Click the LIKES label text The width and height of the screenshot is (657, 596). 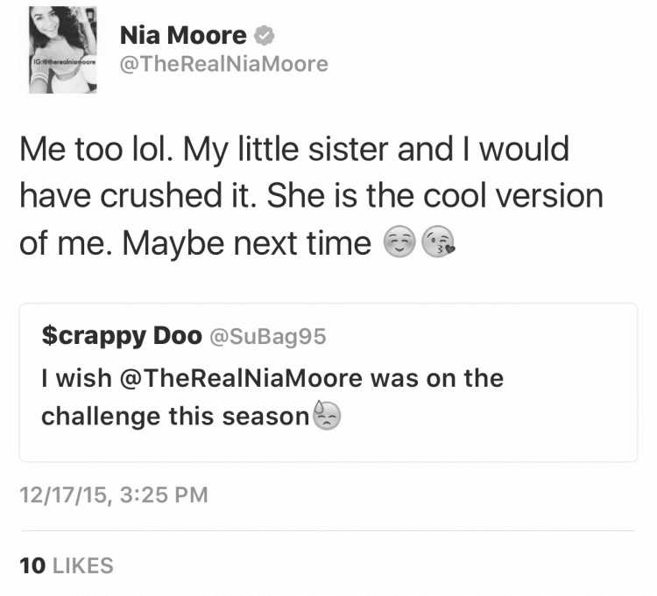pyautogui.click(x=83, y=565)
